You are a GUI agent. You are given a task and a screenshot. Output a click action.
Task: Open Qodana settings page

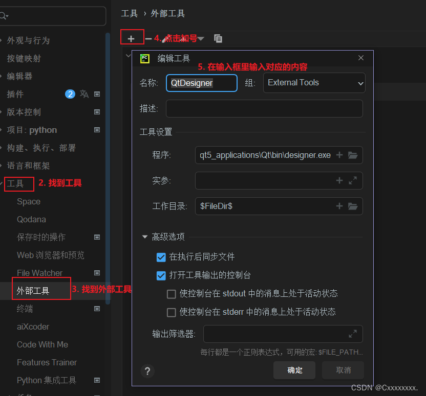click(31, 219)
